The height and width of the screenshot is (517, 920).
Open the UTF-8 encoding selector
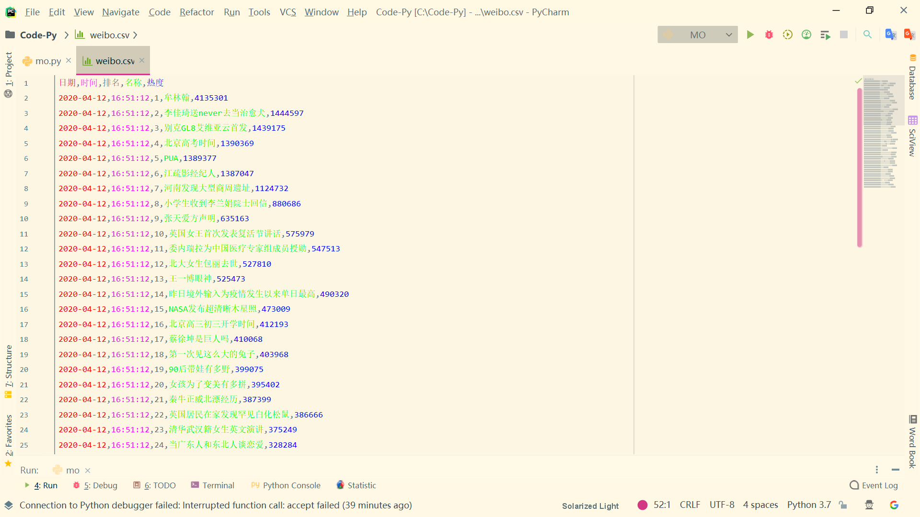[x=722, y=505]
